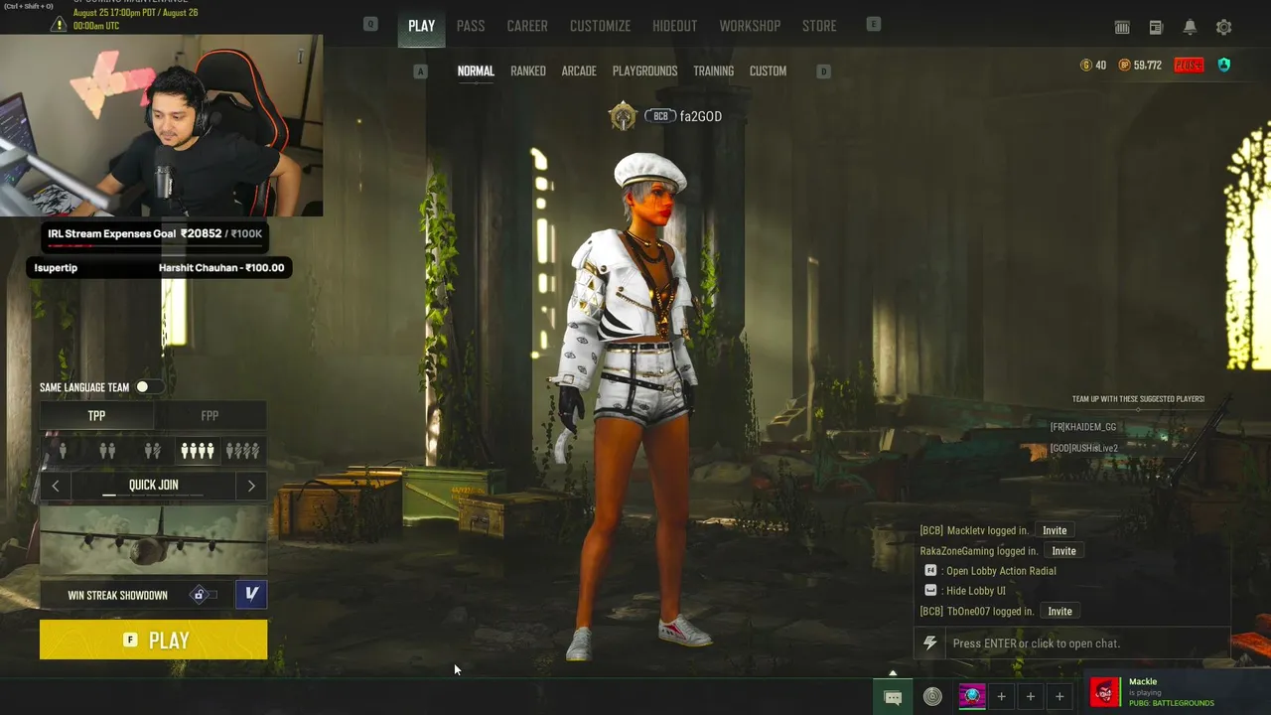The height and width of the screenshot is (715, 1271).
Task: Click the maintenance warning triangle icon
Action: 59,23
